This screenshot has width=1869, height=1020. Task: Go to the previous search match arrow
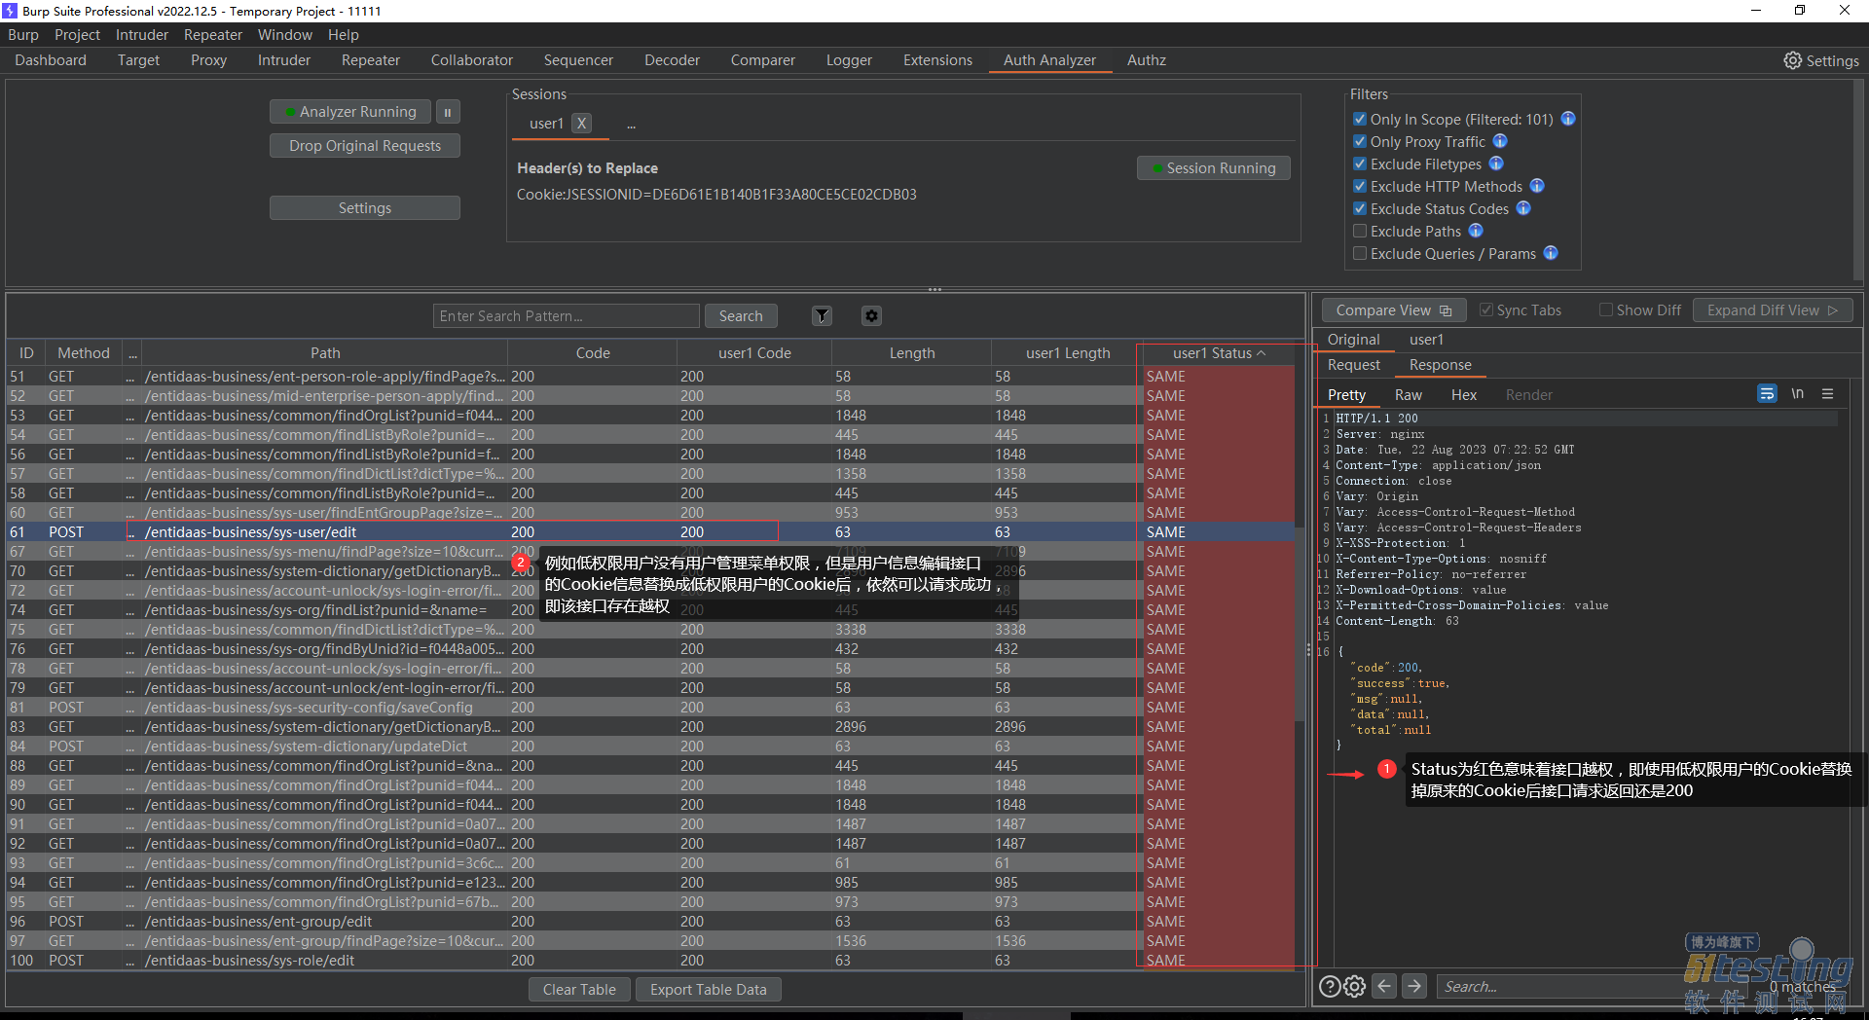click(x=1384, y=986)
